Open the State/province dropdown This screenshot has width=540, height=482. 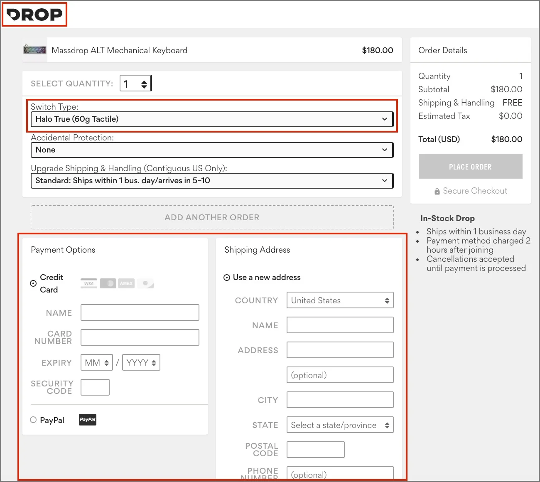pos(340,425)
